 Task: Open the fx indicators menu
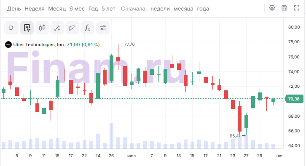coord(88,28)
